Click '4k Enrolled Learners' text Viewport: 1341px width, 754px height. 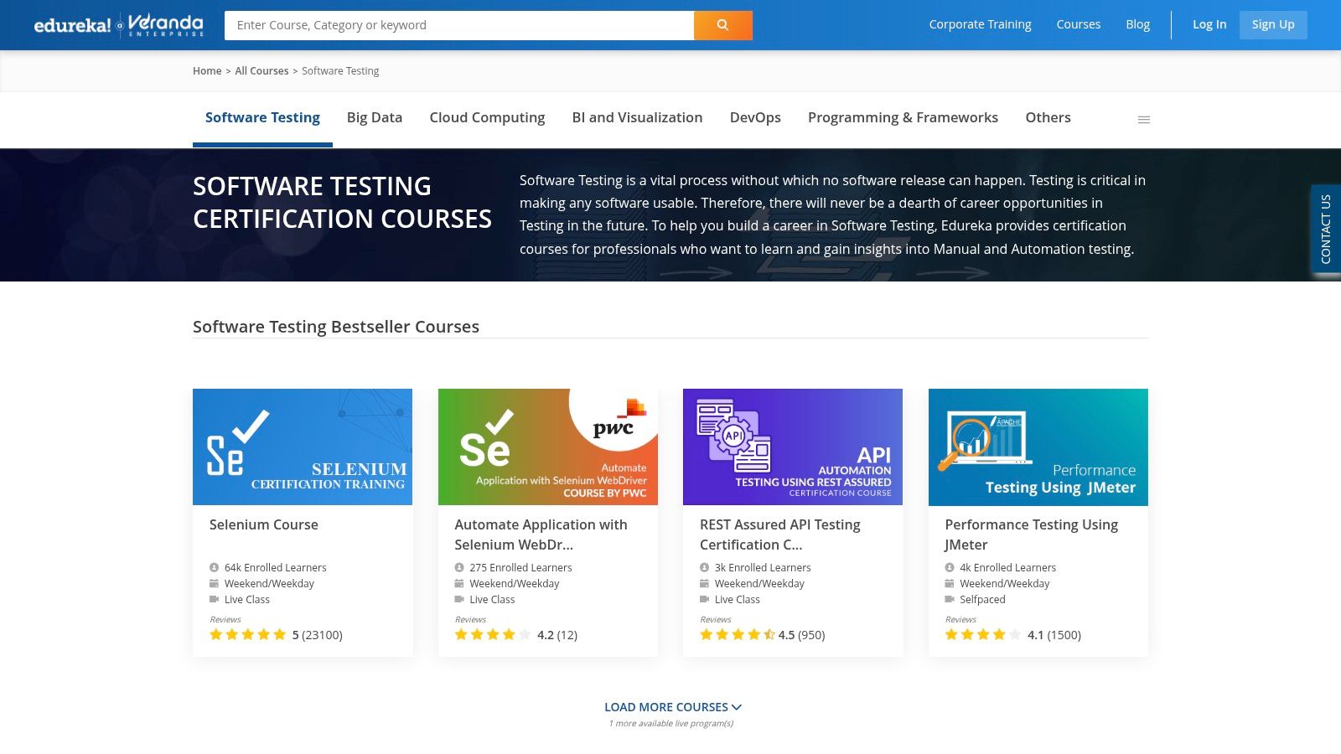pyautogui.click(x=1008, y=567)
